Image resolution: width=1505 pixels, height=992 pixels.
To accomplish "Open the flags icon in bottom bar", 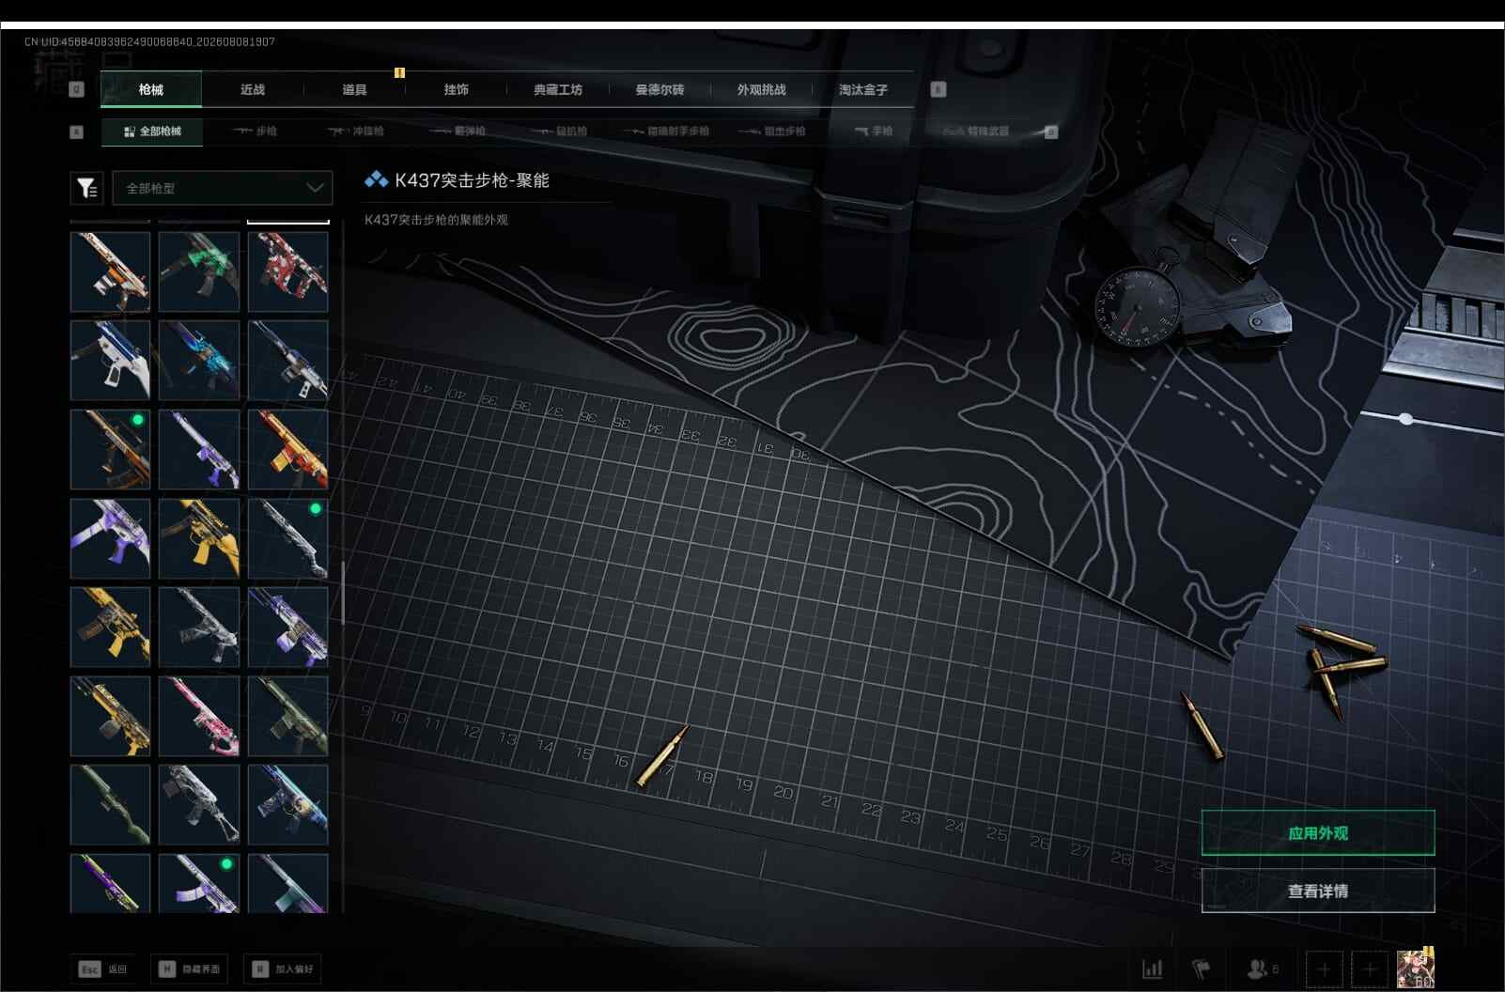I will tap(1202, 969).
